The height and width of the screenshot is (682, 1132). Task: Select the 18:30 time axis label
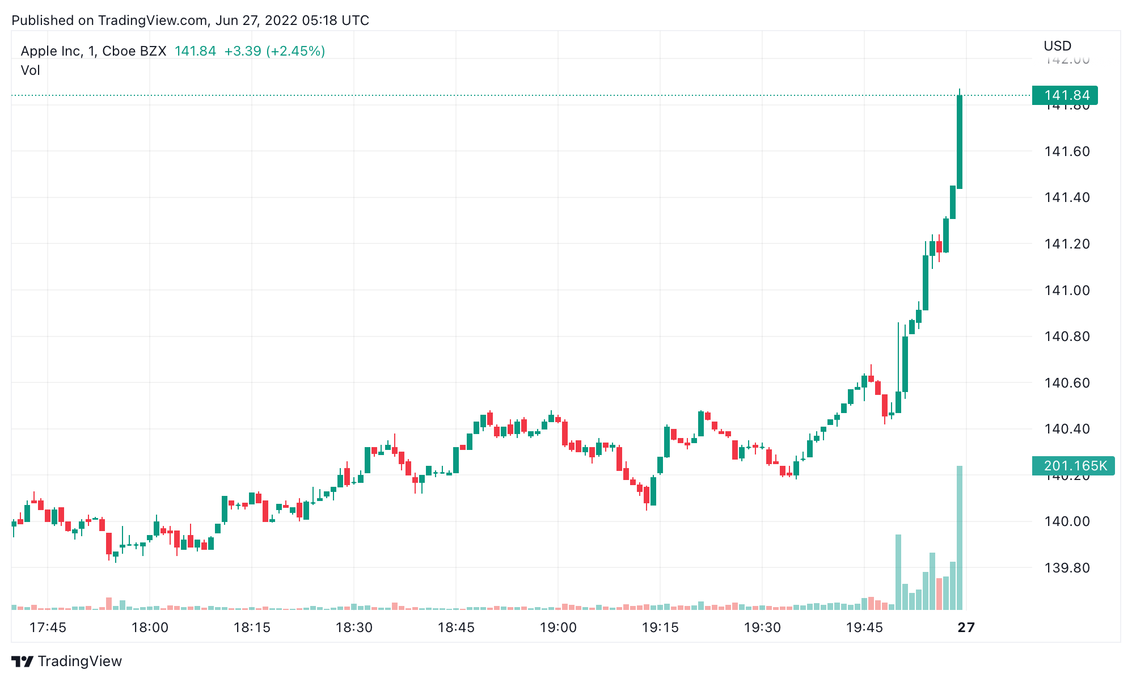coord(354,628)
